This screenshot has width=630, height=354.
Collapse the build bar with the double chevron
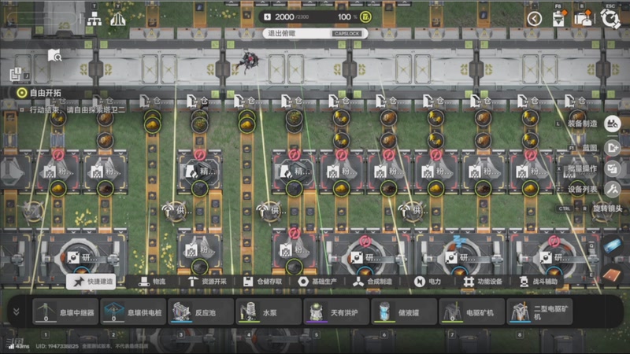pos(17,312)
